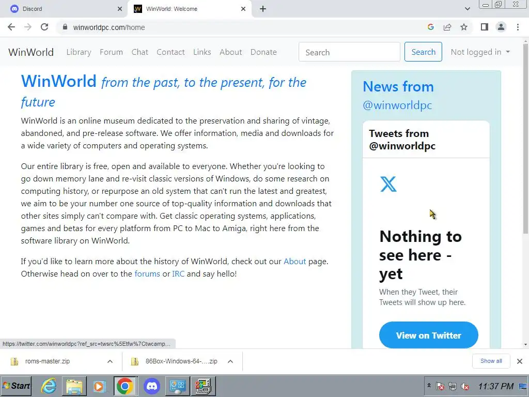Expand the Not logged in dropdown
The height and width of the screenshot is (397, 529).
coord(480,52)
